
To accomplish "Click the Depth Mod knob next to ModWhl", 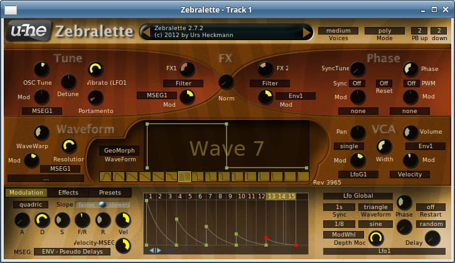I will (376, 239).
